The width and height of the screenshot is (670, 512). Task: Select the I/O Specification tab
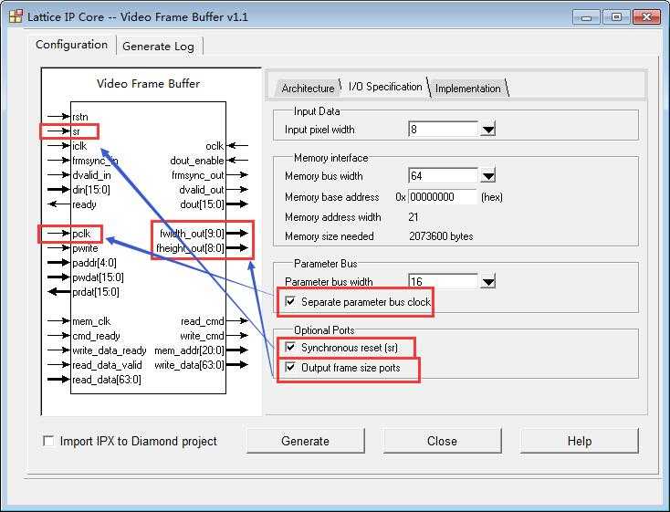[385, 87]
